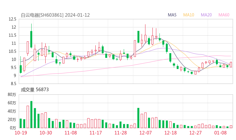Click the 60万 volume axis label
The width and height of the screenshot is (236, 140).
tap(12, 103)
